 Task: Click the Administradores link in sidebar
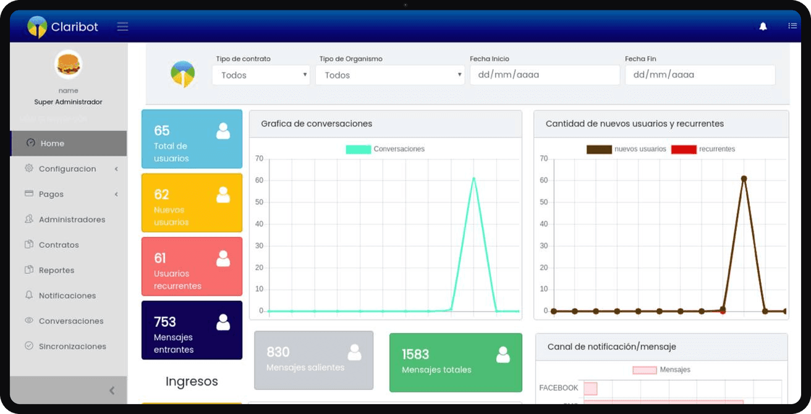(x=72, y=219)
